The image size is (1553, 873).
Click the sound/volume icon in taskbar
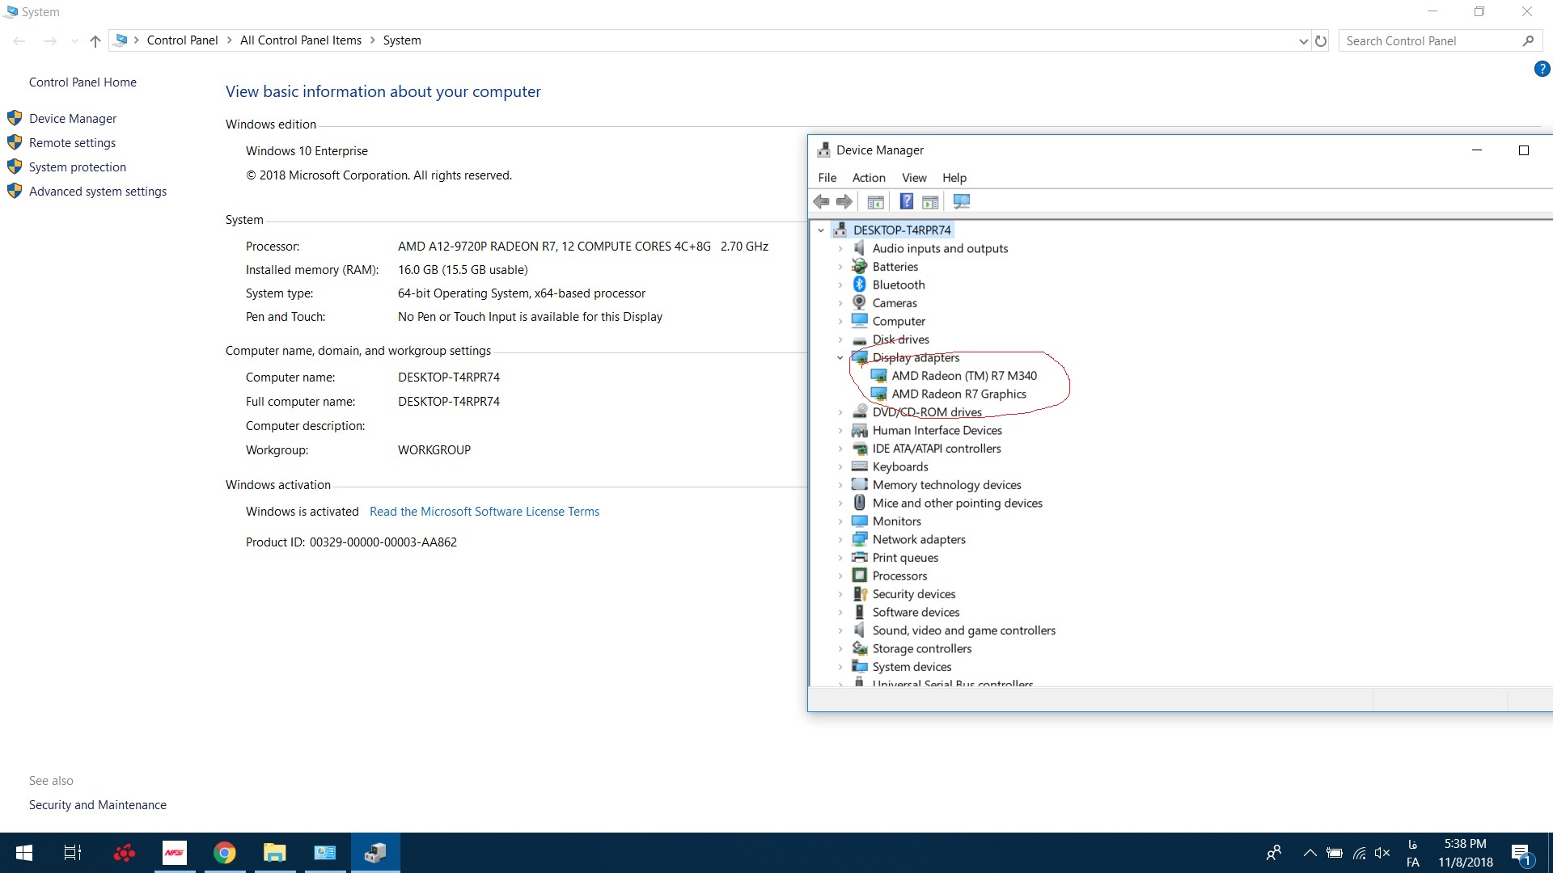[1382, 852]
